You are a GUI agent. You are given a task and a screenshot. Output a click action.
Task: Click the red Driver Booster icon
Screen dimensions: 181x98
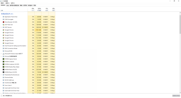4,22
